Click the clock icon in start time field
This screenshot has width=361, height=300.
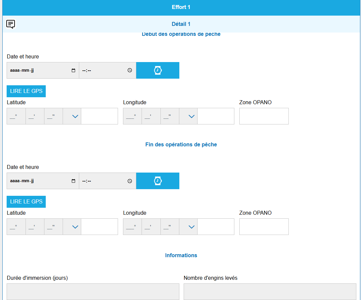[x=130, y=70]
